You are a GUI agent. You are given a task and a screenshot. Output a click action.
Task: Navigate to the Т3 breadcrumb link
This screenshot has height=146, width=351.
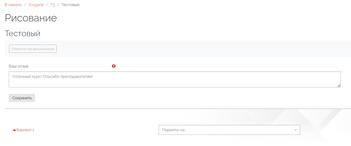click(x=52, y=5)
